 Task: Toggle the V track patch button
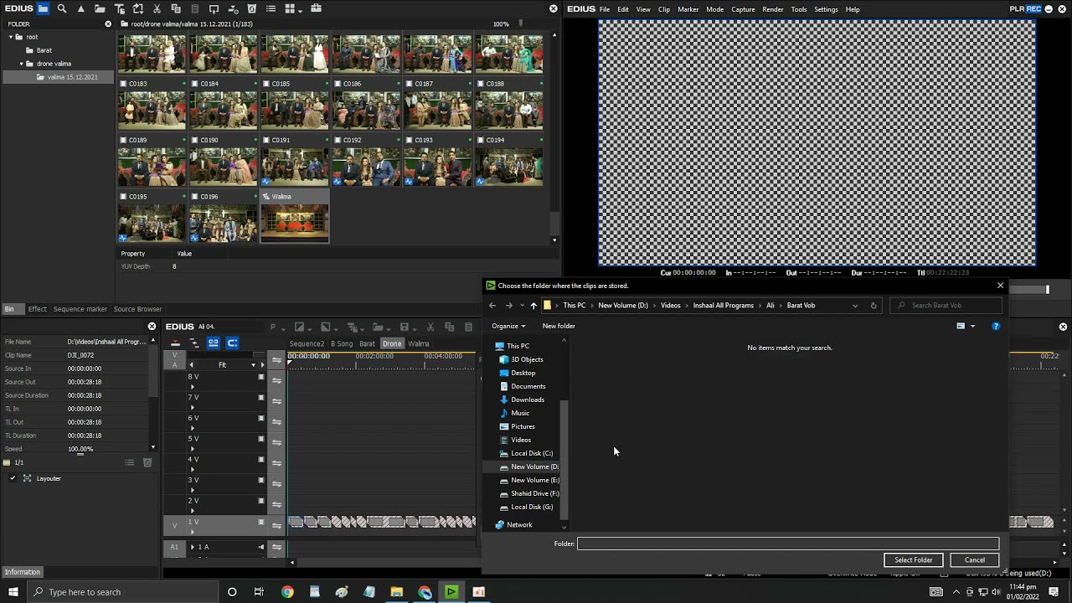pos(174,526)
